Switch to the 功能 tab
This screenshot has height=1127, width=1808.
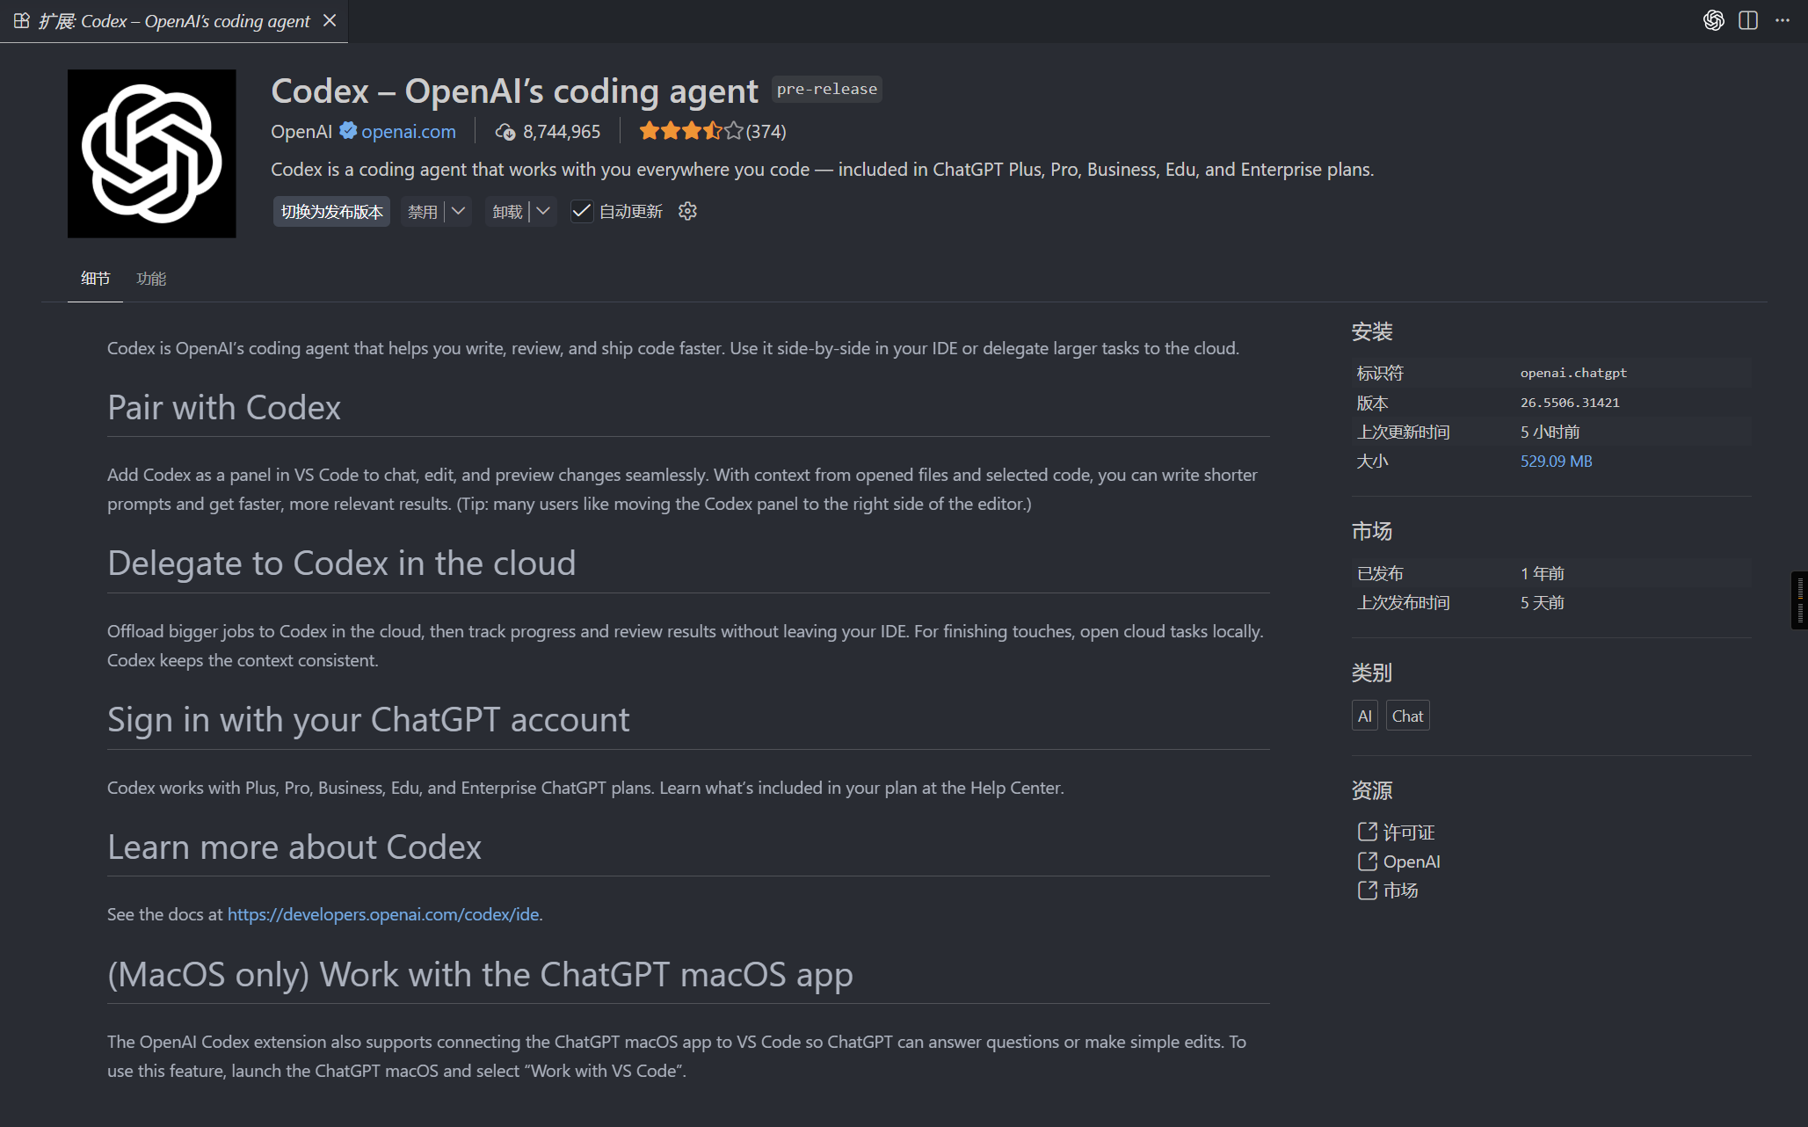(x=151, y=279)
